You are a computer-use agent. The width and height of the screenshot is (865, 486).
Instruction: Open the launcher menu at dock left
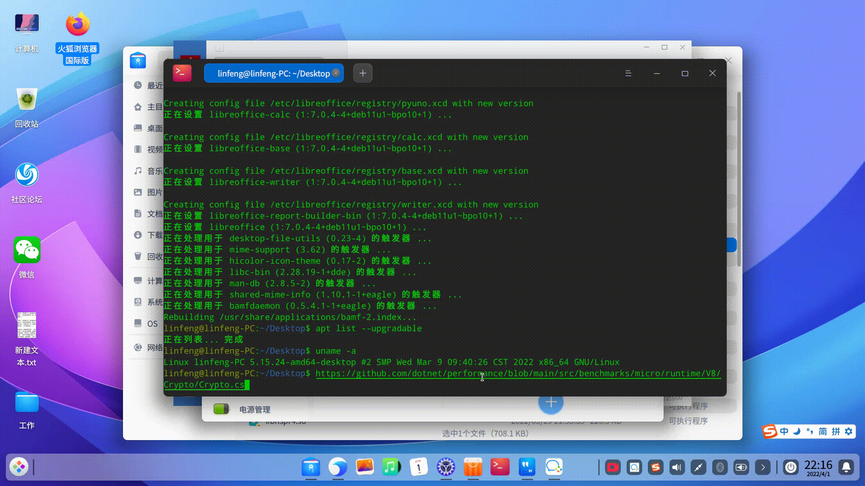coord(19,467)
